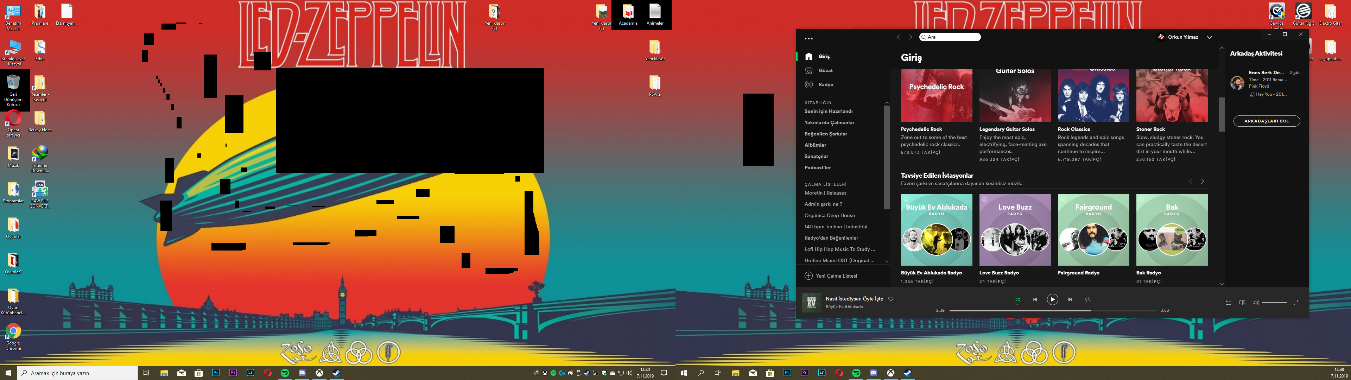
Task: Open Gözat in the sidebar
Action: click(x=825, y=70)
